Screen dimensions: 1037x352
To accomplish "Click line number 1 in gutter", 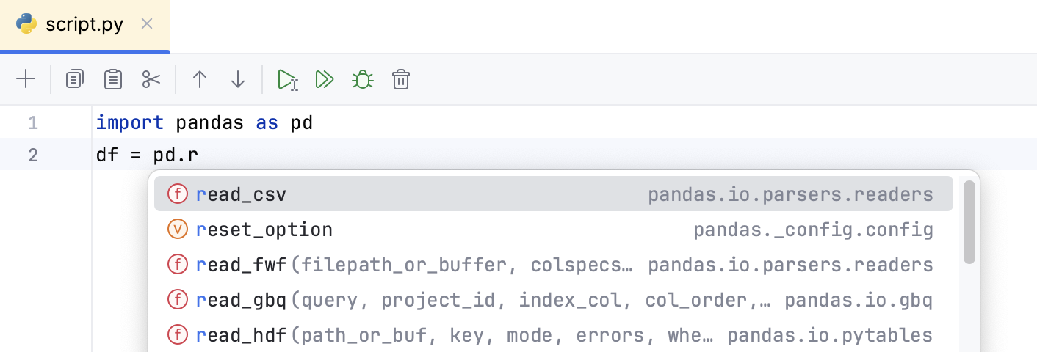I will (x=33, y=122).
